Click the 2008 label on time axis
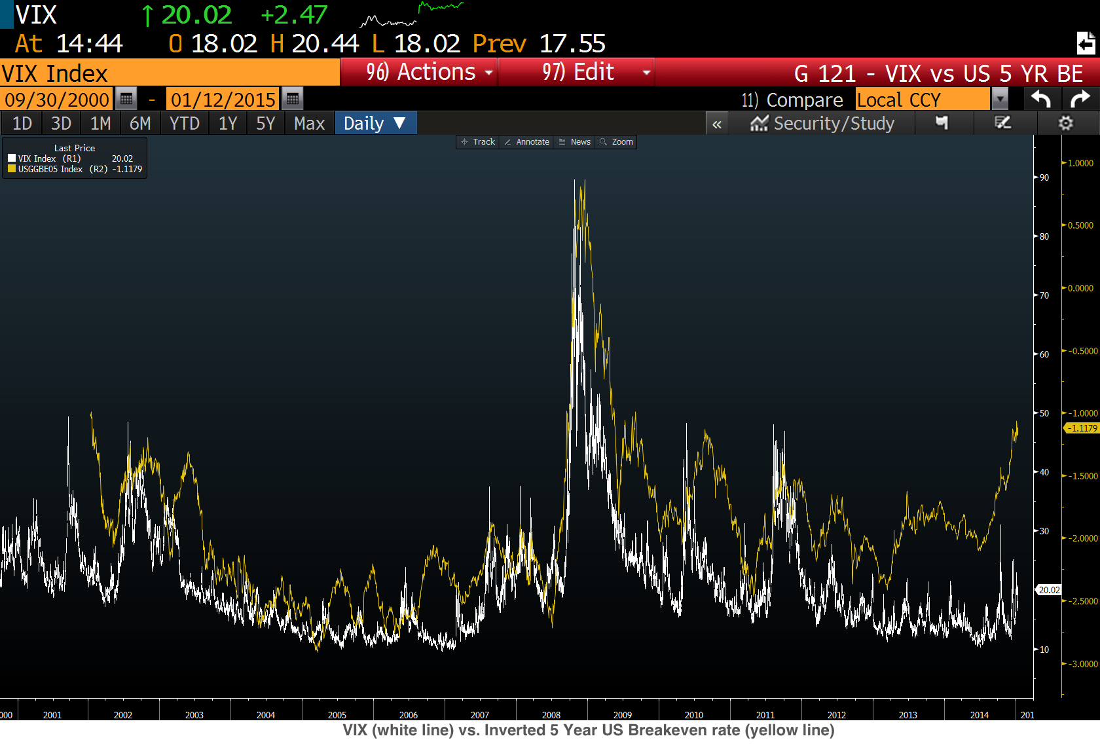The height and width of the screenshot is (753, 1100). 551,715
